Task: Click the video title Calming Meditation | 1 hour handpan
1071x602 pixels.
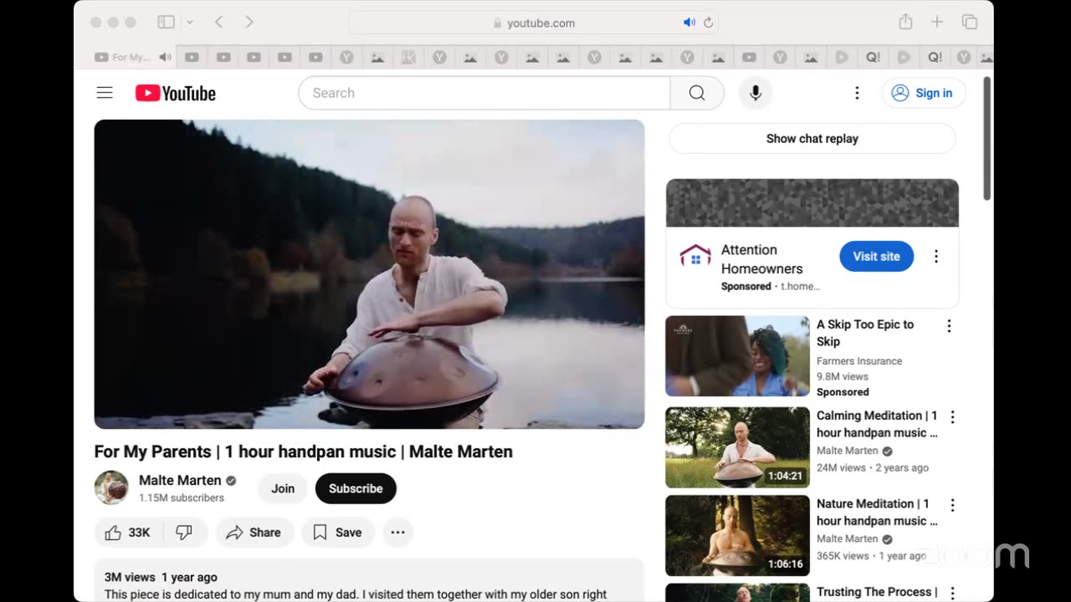Action: [x=877, y=424]
